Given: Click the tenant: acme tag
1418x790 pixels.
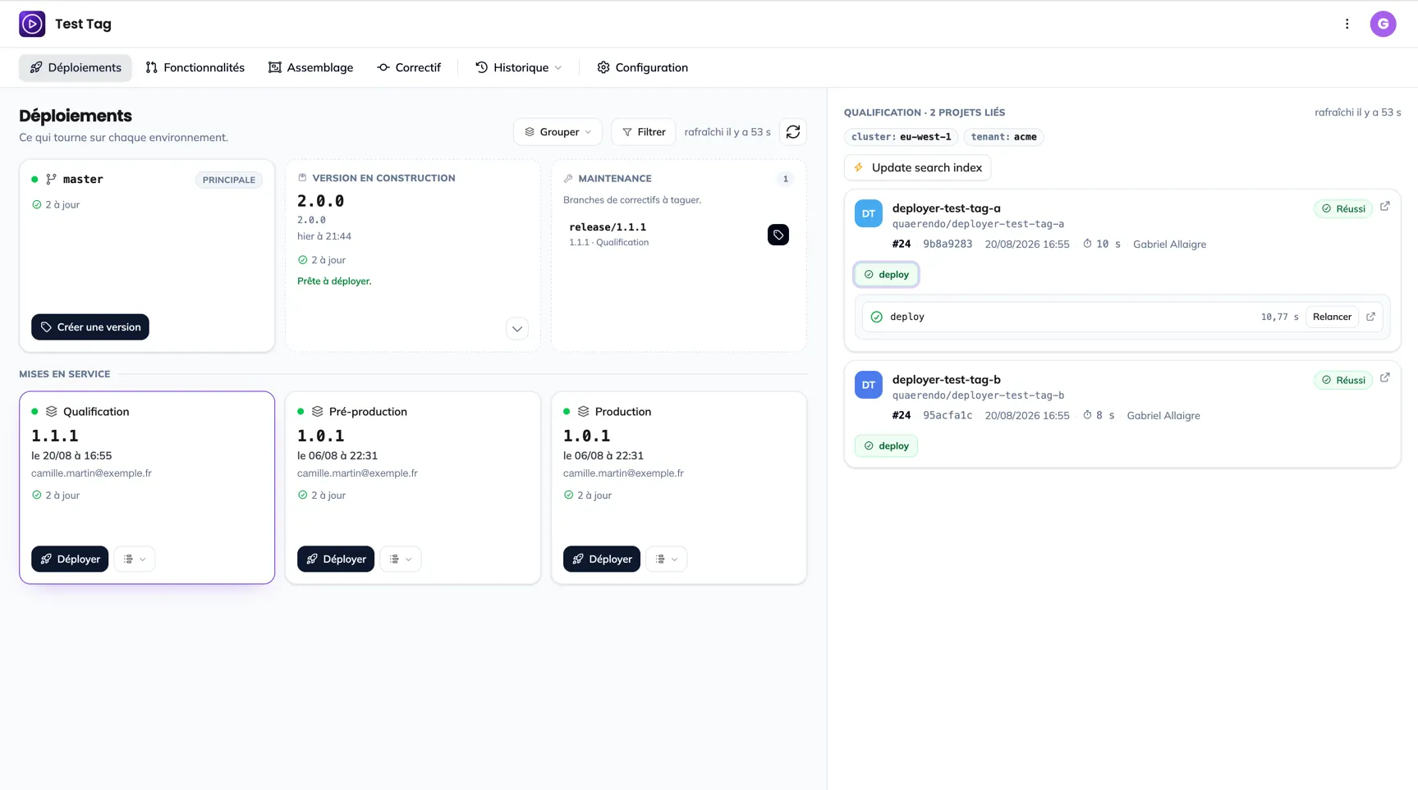Looking at the screenshot, I should click(1003, 137).
